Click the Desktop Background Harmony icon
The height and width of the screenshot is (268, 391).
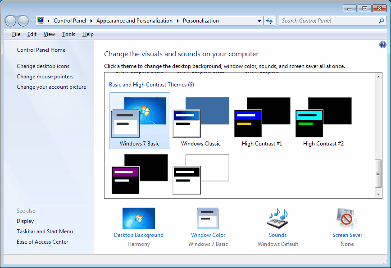coord(139,218)
